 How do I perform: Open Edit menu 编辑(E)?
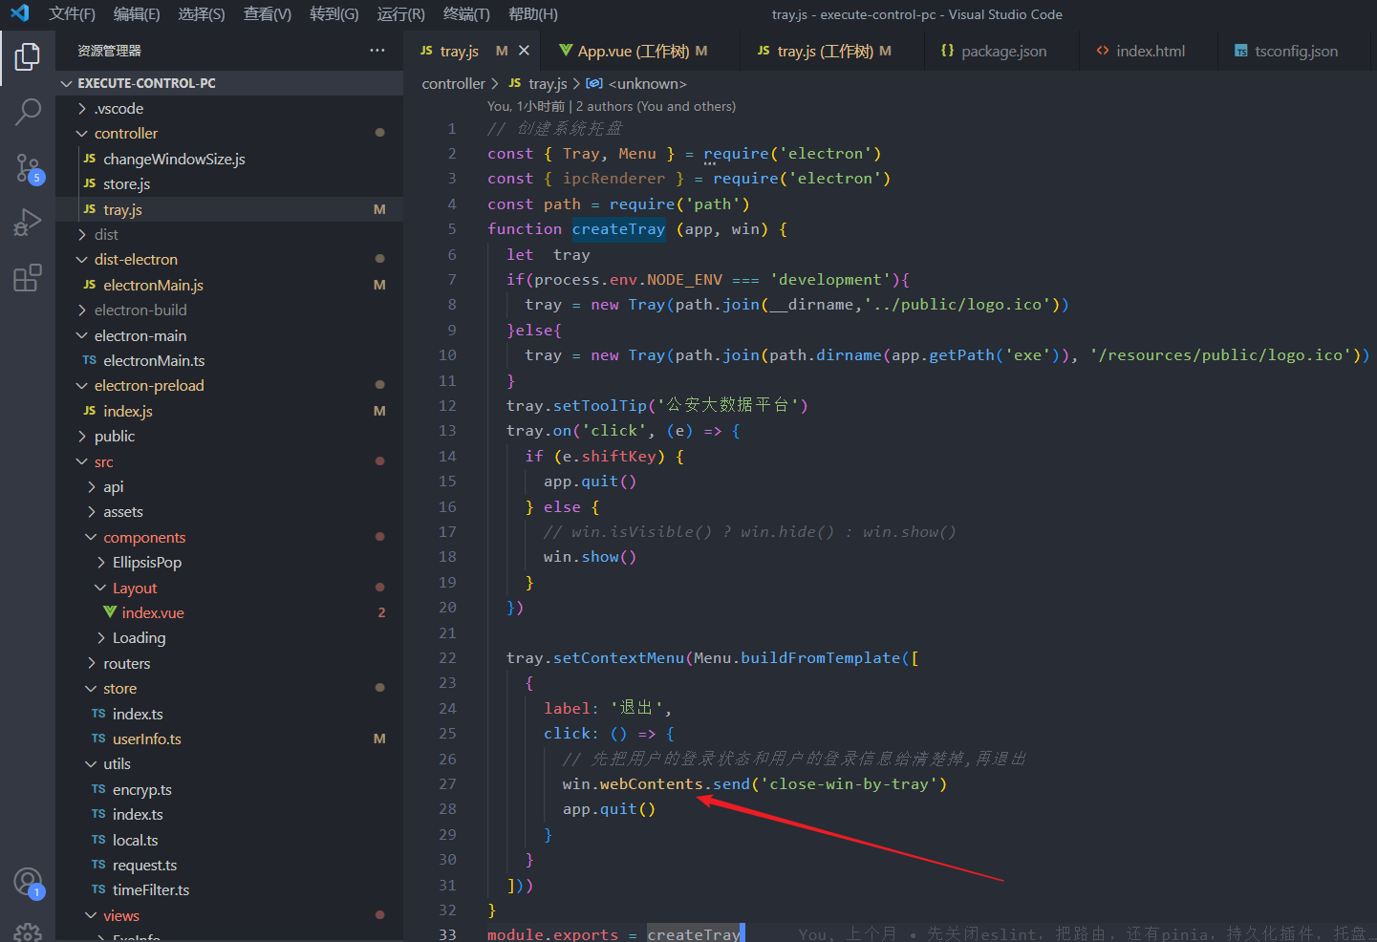(137, 14)
